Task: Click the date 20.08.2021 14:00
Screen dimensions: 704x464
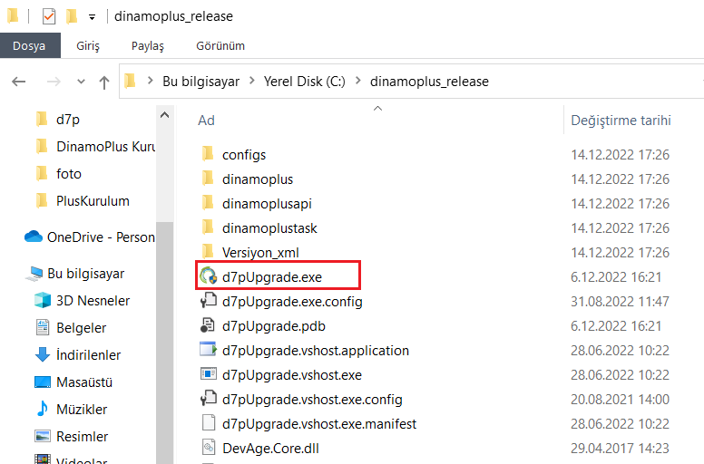Action: point(620,399)
